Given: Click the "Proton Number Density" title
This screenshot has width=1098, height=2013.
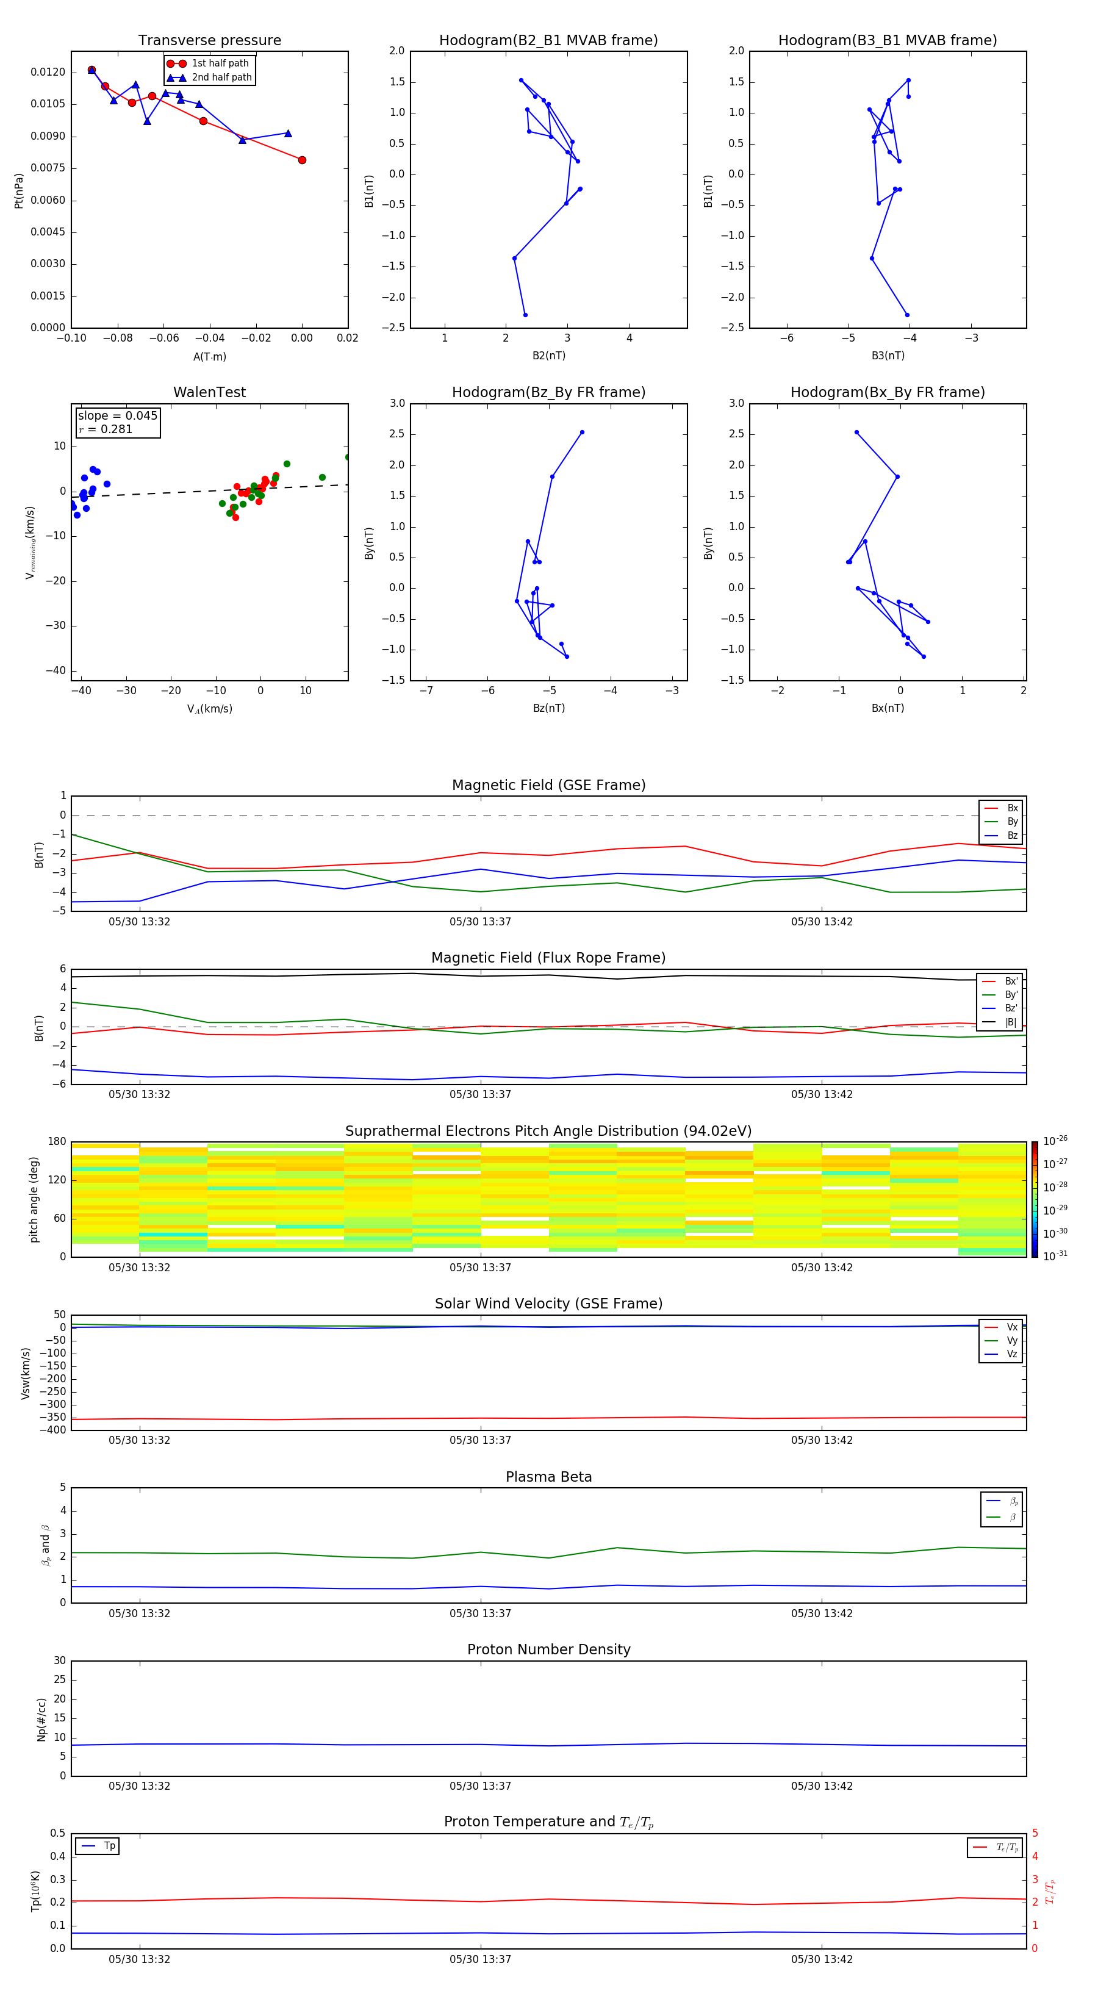Looking at the screenshot, I should pyautogui.click(x=548, y=1649).
